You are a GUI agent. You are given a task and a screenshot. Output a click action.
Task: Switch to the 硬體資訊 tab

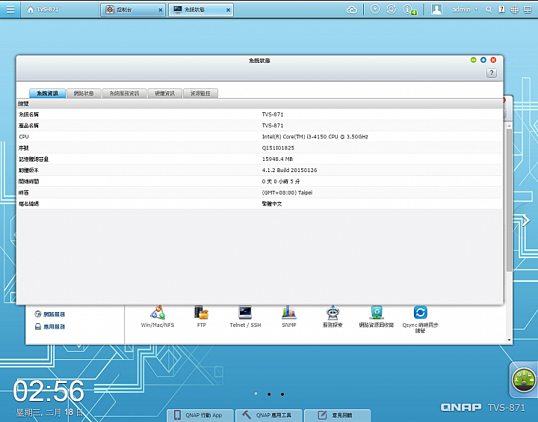[x=165, y=93]
